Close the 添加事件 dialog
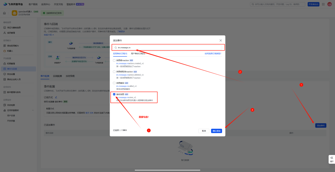Image resolution: width=335 pixels, height=172 pixels. coord(221,40)
